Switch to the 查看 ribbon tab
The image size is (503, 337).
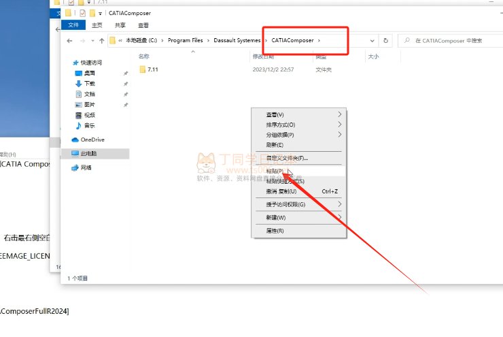pyautogui.click(x=143, y=25)
